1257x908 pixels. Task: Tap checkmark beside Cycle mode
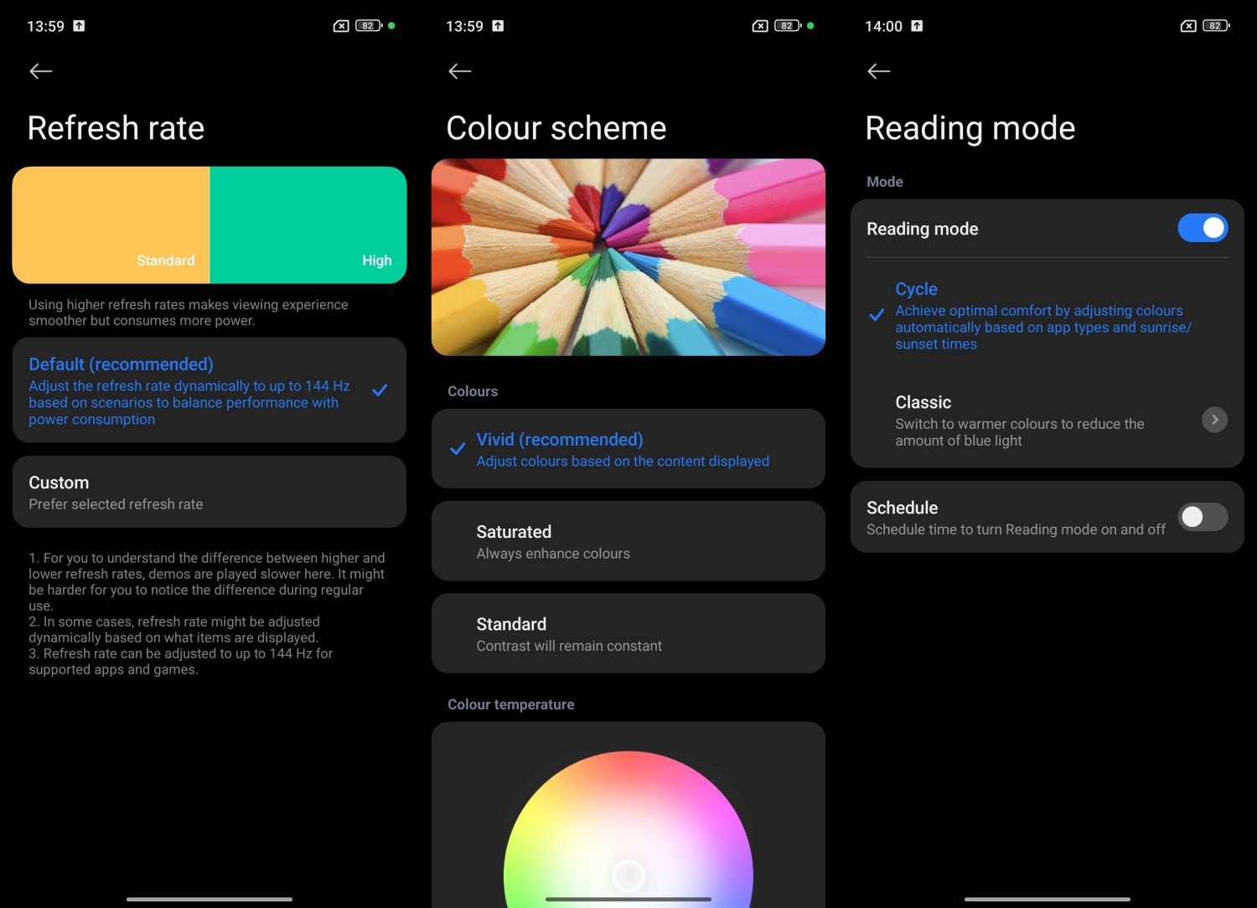pos(877,316)
